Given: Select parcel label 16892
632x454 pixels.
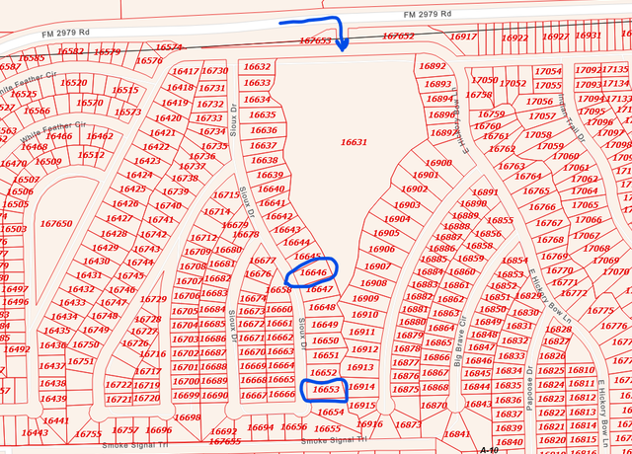Looking at the screenshot, I should click(x=433, y=66).
